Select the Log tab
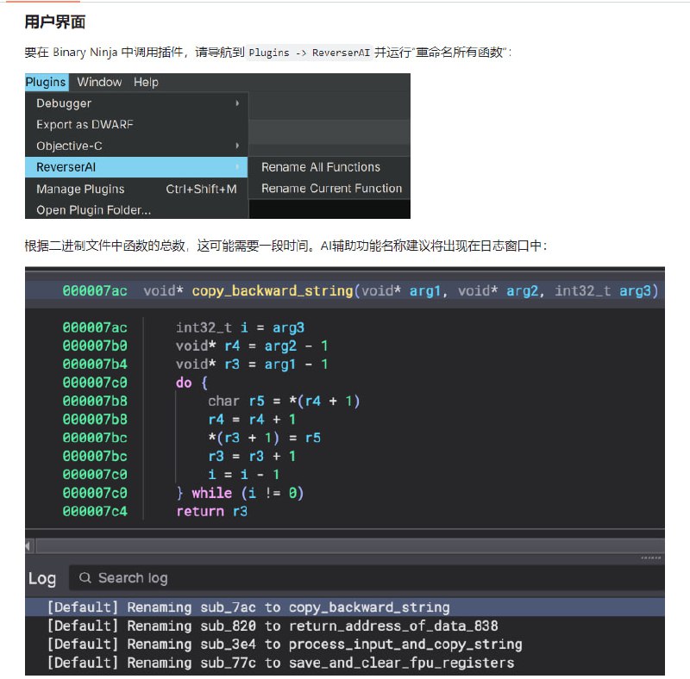Viewport: 690px width, 679px height. (42, 577)
